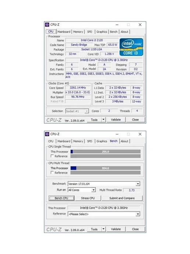The height and width of the screenshot is (254, 190).
Task: Click Technology value 32 nm
Action: point(73,54)
